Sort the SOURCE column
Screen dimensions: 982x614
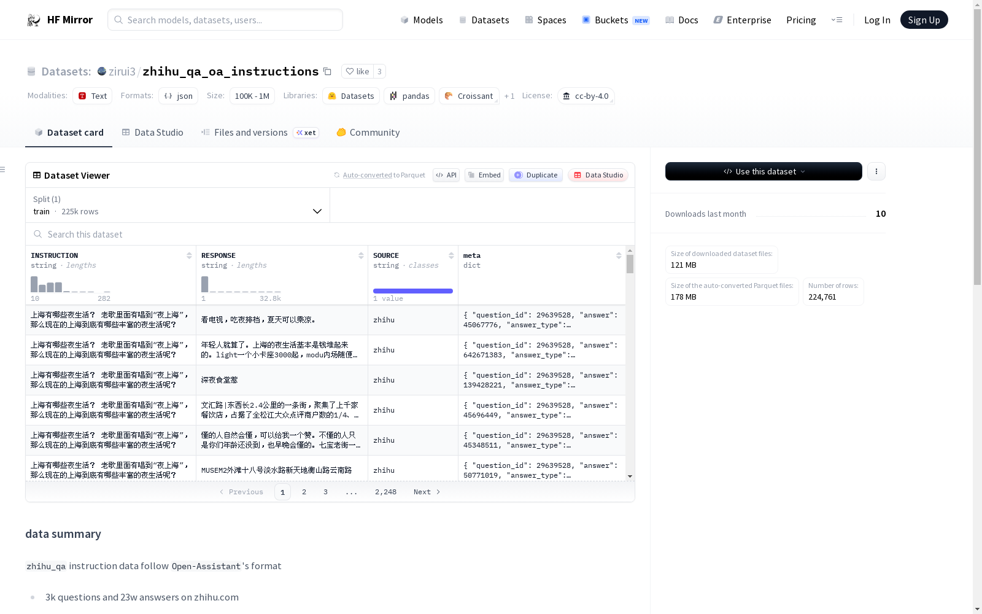point(451,255)
